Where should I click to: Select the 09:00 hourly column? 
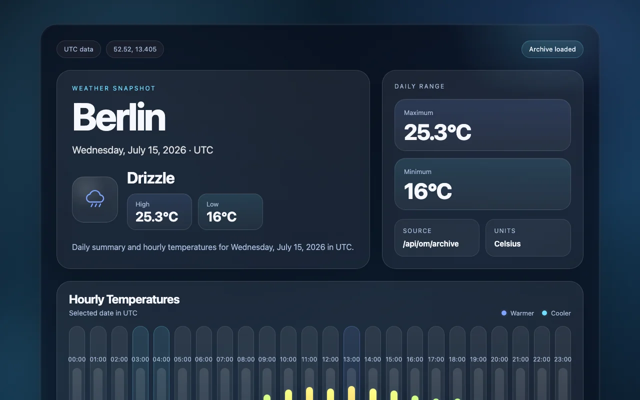coord(267,363)
